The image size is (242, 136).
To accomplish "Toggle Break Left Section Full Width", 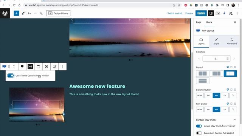I will pos(199,133).
